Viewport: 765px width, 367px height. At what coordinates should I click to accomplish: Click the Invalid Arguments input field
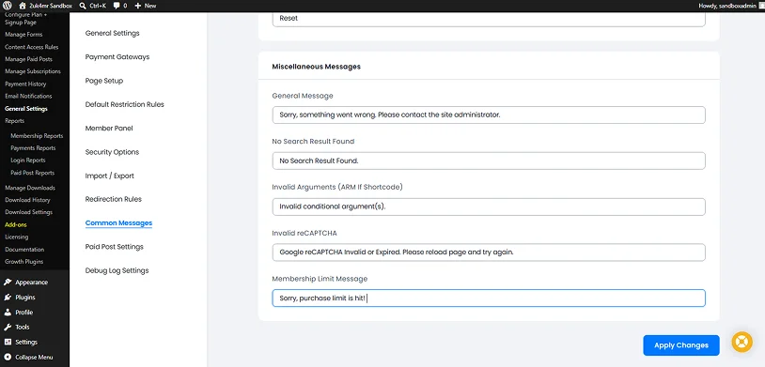(489, 206)
